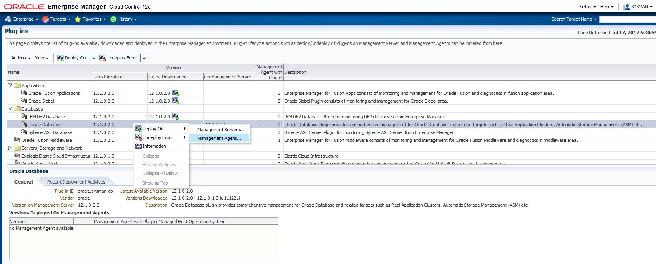Click the download icon in Oracle Siebel row
The image size is (656, 264).
(176, 101)
